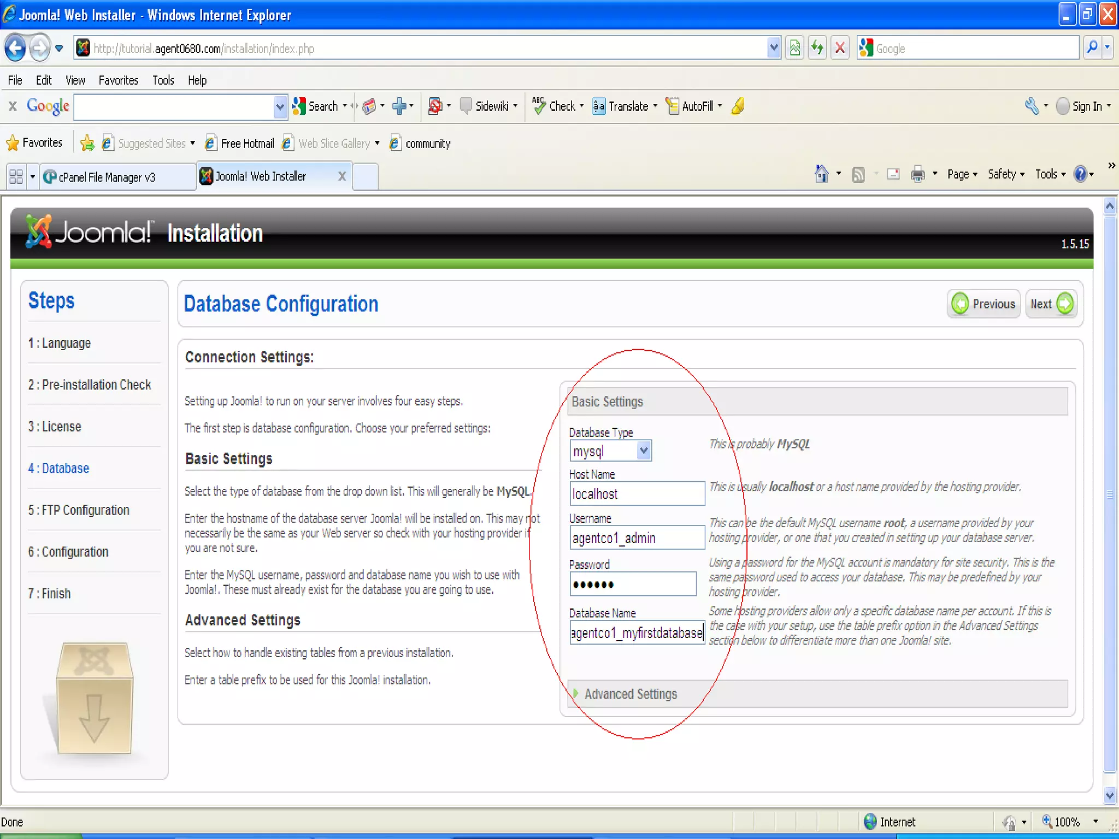Click the search magnifier icon
Viewport: 1119px width, 839px height.
1092,48
